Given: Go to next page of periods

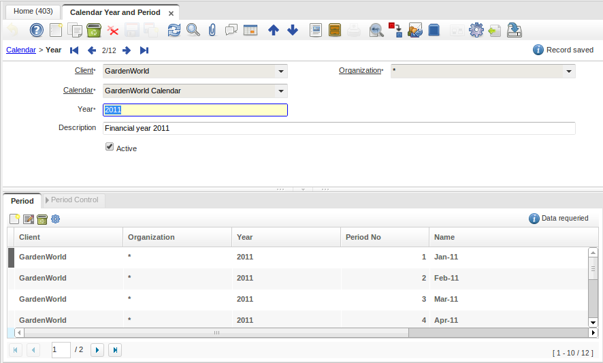Looking at the screenshot, I should pos(97,350).
